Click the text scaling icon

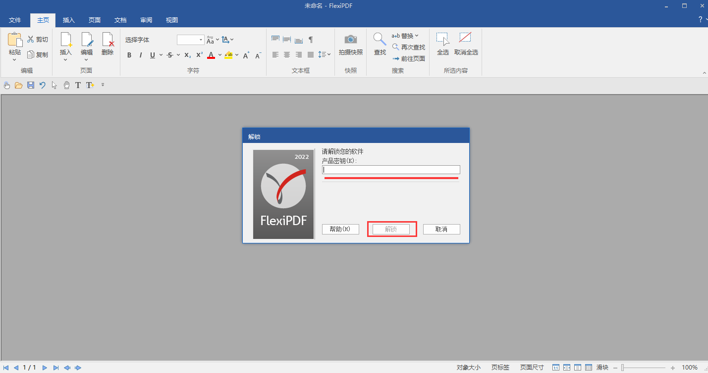click(x=225, y=40)
